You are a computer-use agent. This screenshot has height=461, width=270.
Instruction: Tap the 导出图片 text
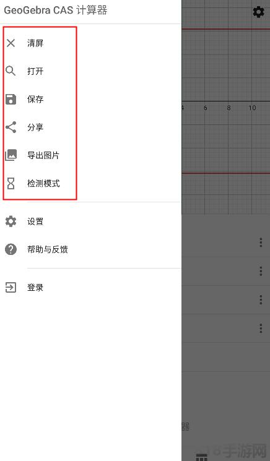[43, 155]
